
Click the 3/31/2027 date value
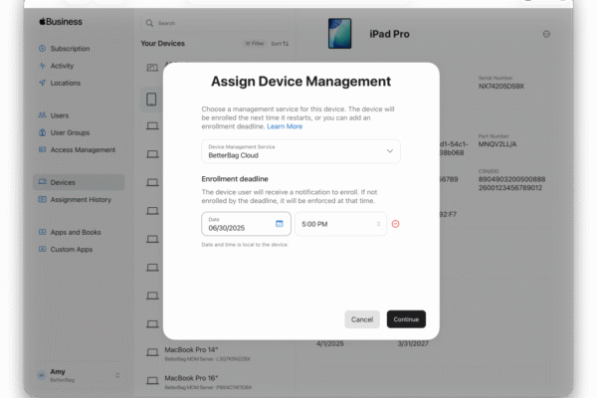click(x=413, y=344)
